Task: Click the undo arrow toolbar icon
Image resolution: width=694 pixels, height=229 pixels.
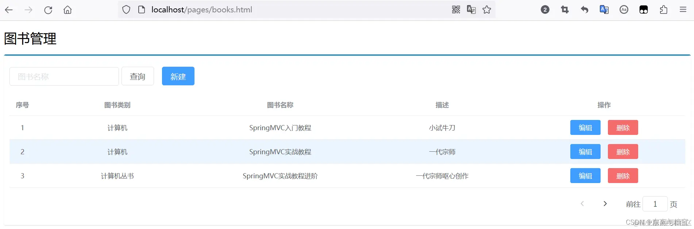Action: [585, 10]
